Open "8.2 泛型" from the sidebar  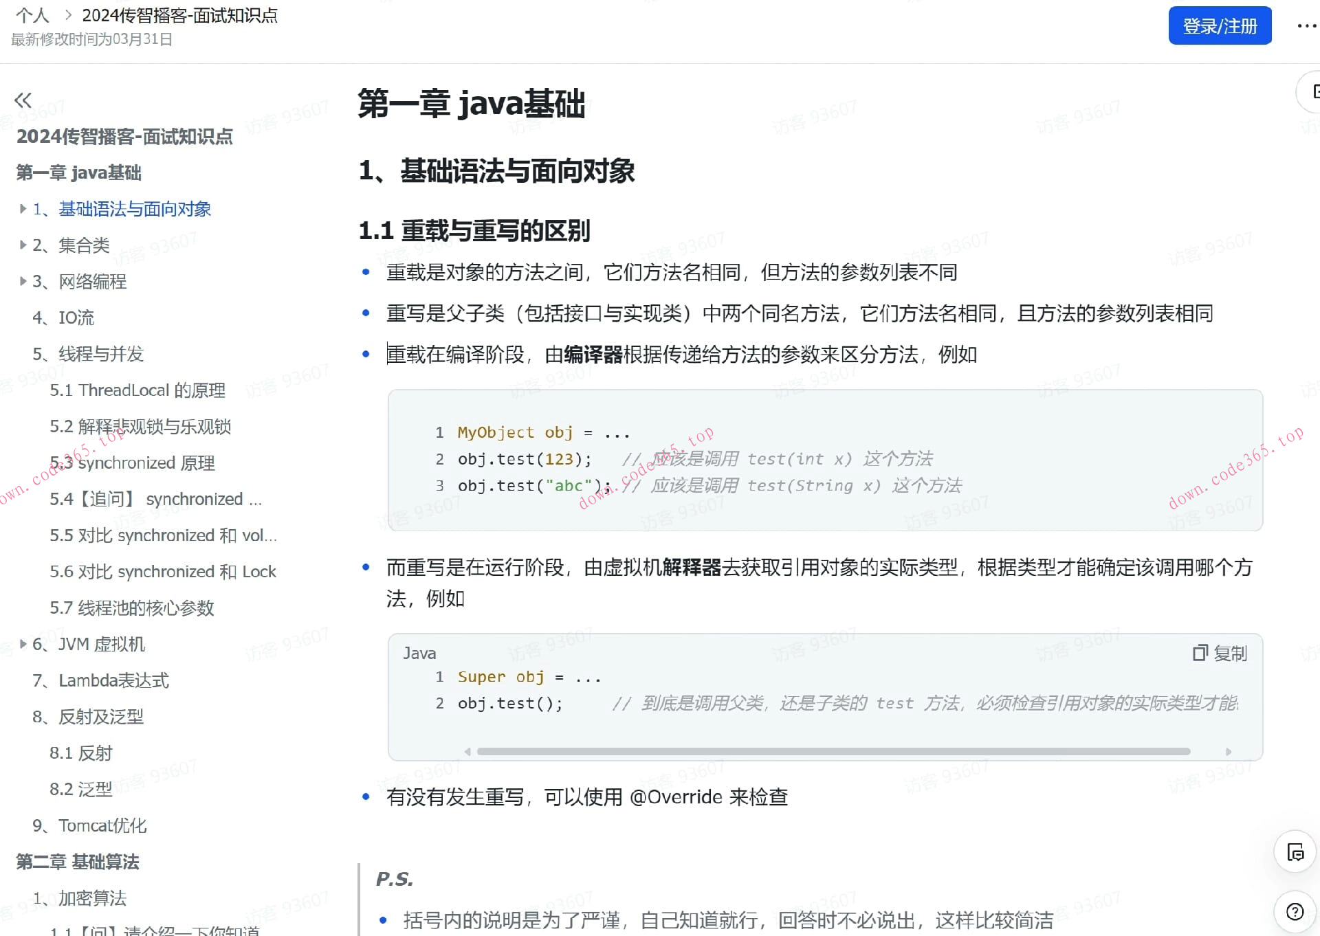click(82, 789)
